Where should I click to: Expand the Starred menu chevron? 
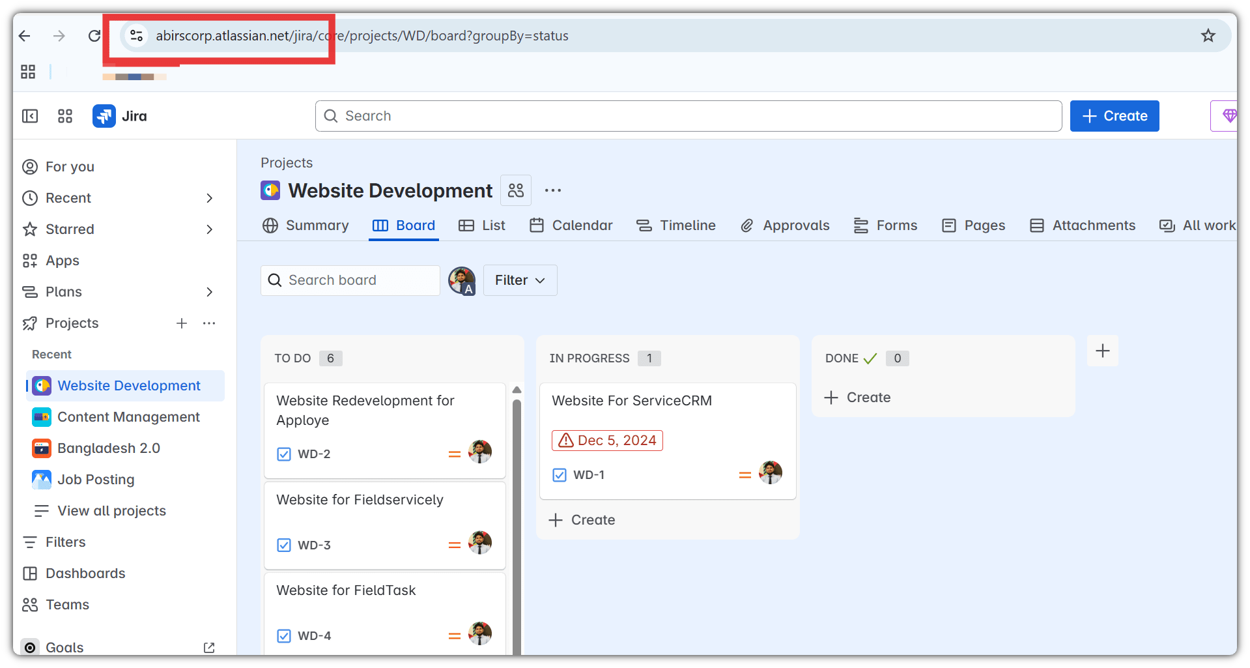tap(209, 229)
